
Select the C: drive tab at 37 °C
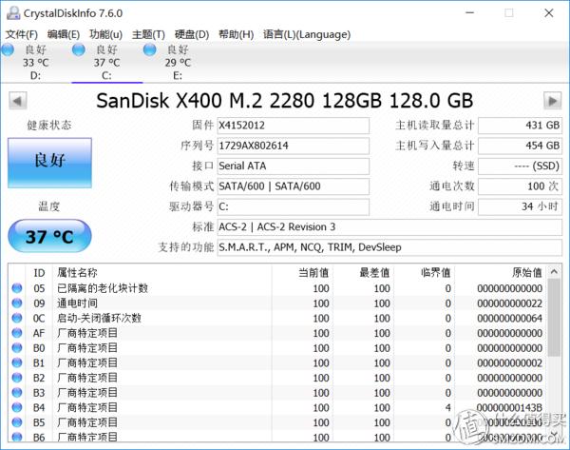tap(106, 62)
